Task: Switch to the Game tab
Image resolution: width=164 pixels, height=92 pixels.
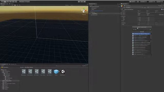Action: (x=11, y=4)
